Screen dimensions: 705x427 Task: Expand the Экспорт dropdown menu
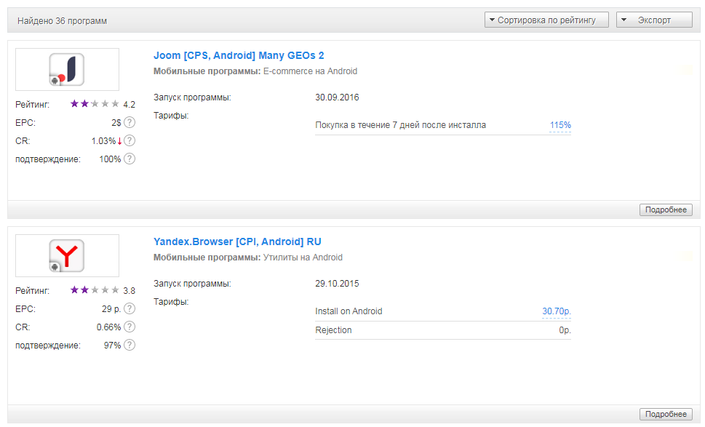point(653,20)
